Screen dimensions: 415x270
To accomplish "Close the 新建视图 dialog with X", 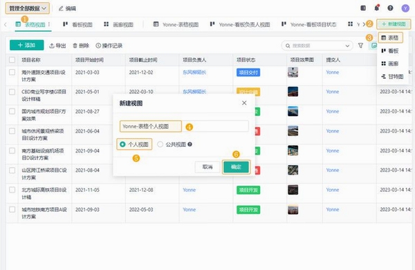I will pyautogui.click(x=244, y=103).
